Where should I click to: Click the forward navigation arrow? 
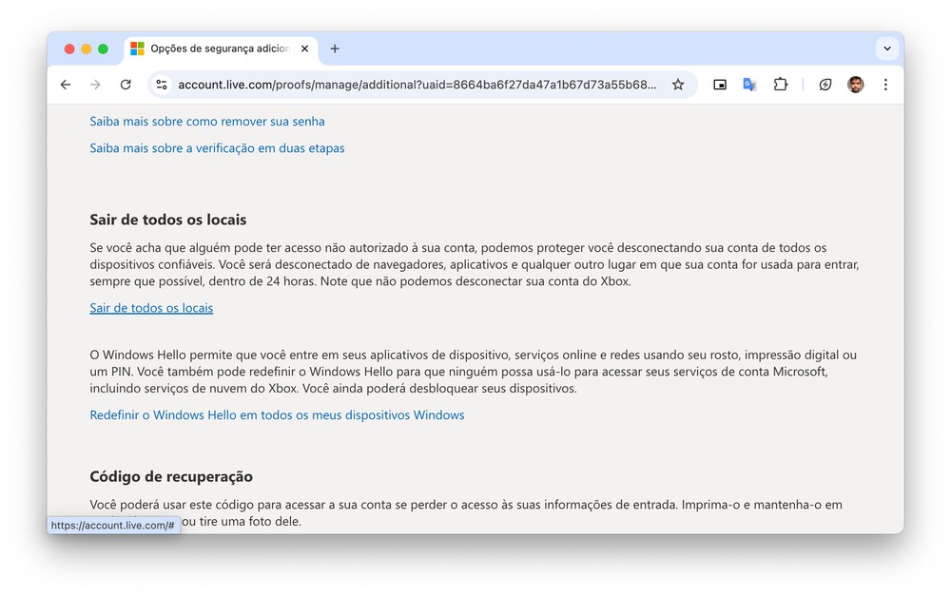(95, 85)
